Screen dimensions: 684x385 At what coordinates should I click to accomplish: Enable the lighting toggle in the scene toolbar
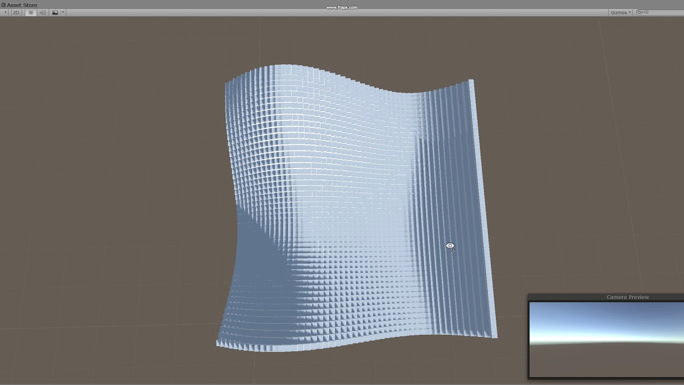click(30, 12)
